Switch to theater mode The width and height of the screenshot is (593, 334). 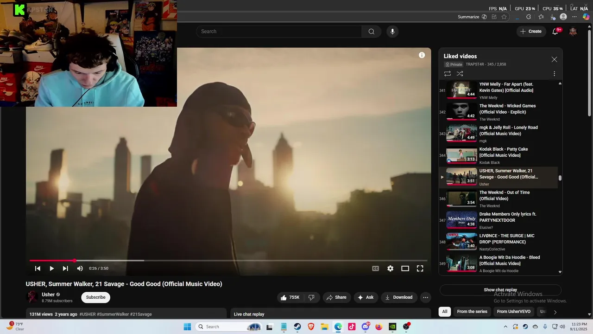pyautogui.click(x=405, y=269)
